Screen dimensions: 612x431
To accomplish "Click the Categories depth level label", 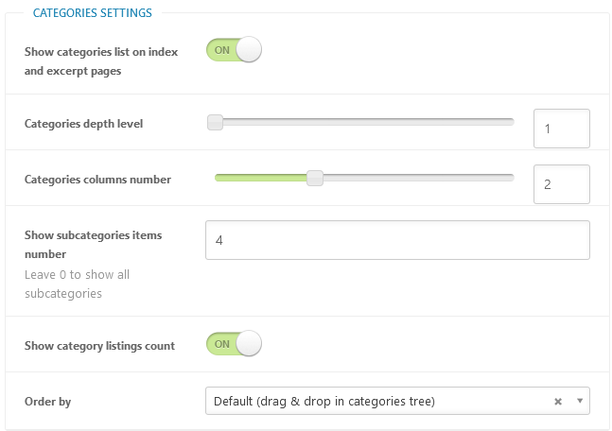I will coord(83,124).
